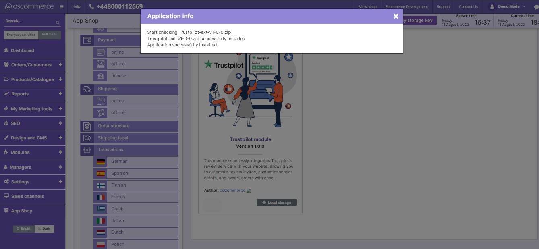This screenshot has height=249, width=539.
Task: Click the German flag icon
Action: (x=101, y=162)
